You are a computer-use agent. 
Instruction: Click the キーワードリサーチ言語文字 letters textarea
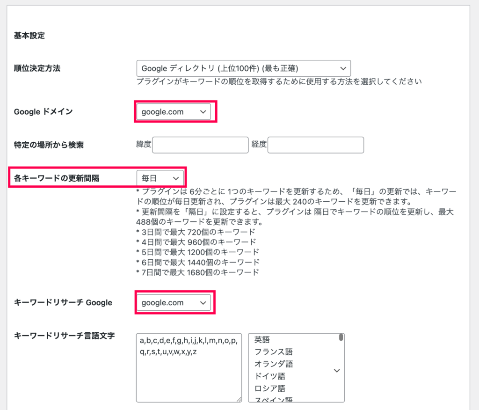pos(189,368)
